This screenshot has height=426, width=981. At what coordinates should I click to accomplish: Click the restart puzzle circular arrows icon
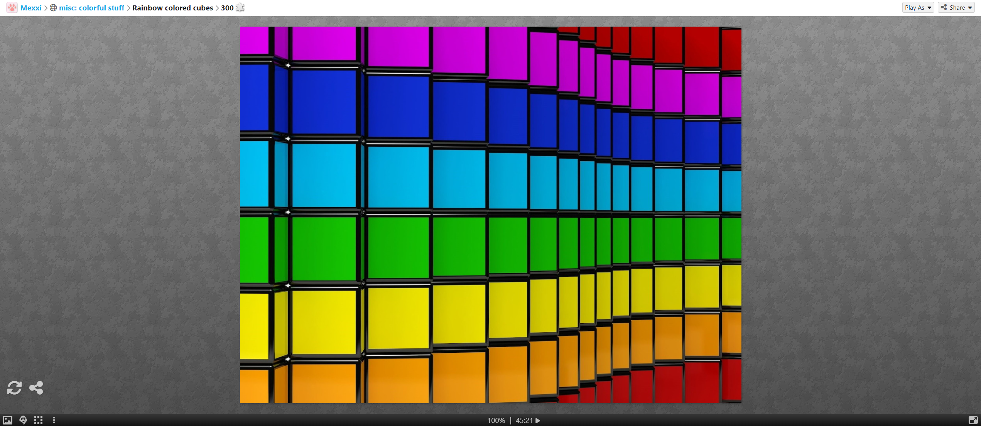[x=14, y=387]
